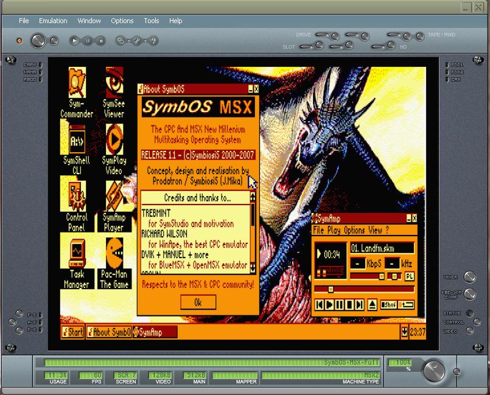
Task: Toggle Shuffle in SymAmp
Action: click(x=388, y=304)
